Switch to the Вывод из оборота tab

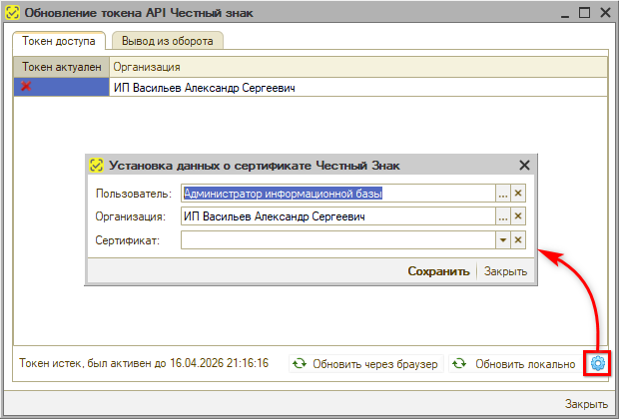pyautogui.click(x=168, y=41)
